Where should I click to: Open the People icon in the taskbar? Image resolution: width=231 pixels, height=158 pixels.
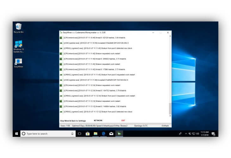180,134
